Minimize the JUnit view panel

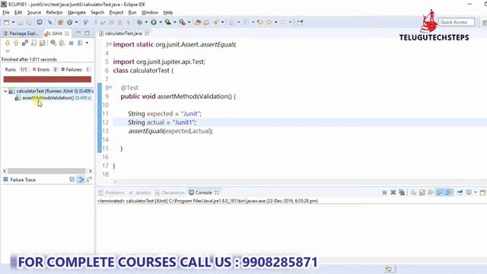click(x=78, y=33)
